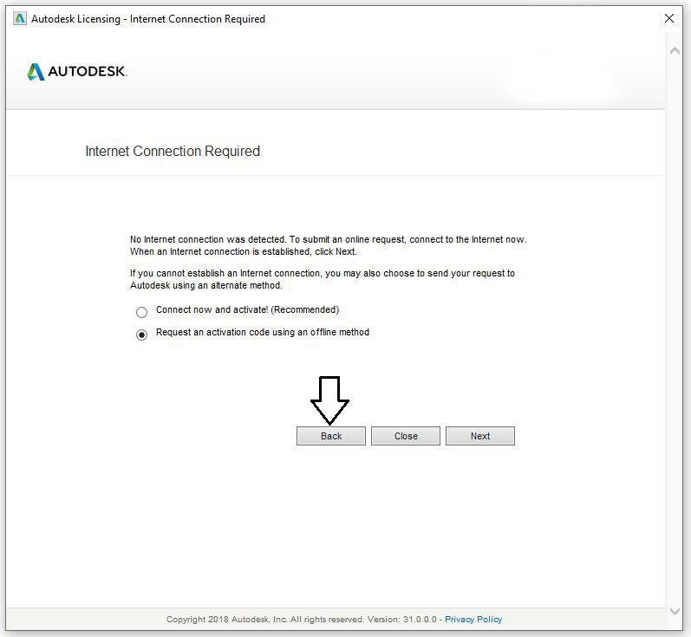Viewport: 691px width, 637px height.
Task: Click the Autodesk logo in header
Action: (77, 71)
